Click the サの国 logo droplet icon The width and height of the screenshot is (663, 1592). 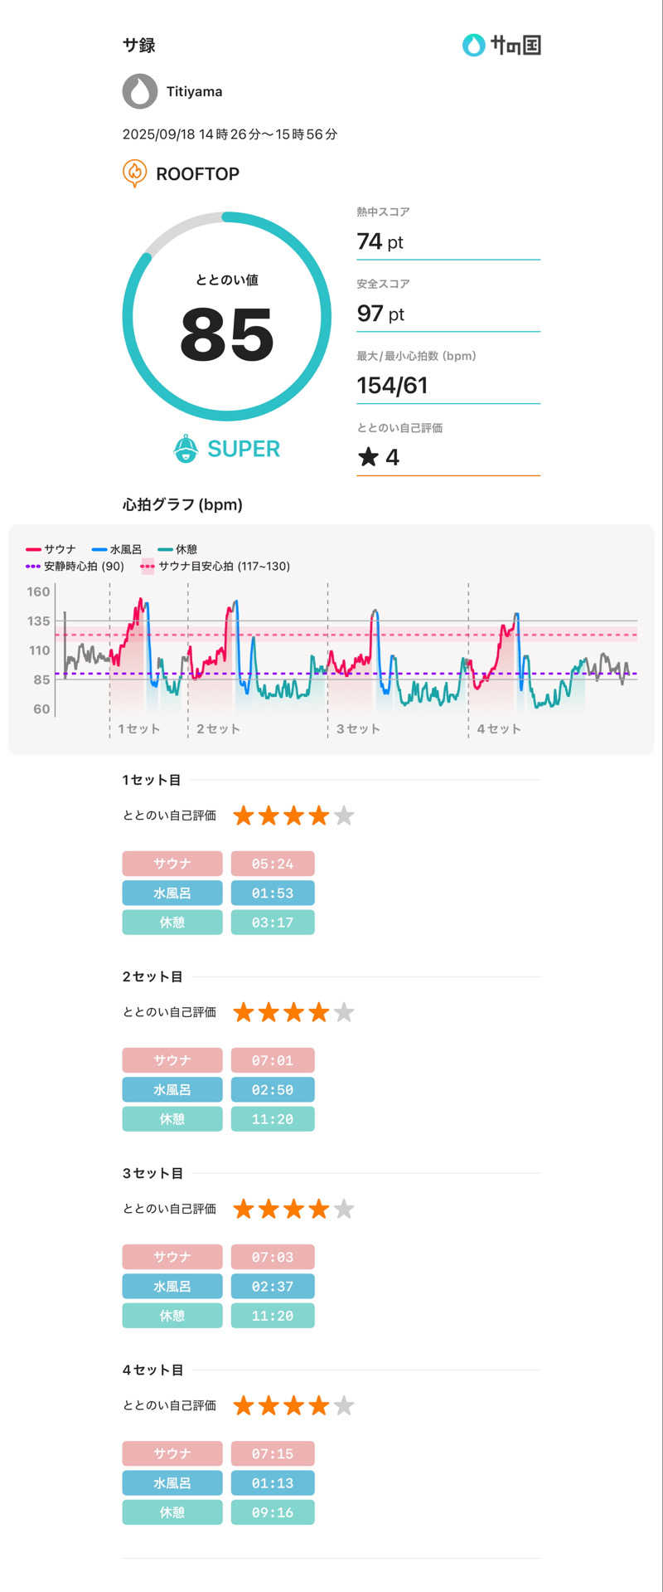(473, 45)
